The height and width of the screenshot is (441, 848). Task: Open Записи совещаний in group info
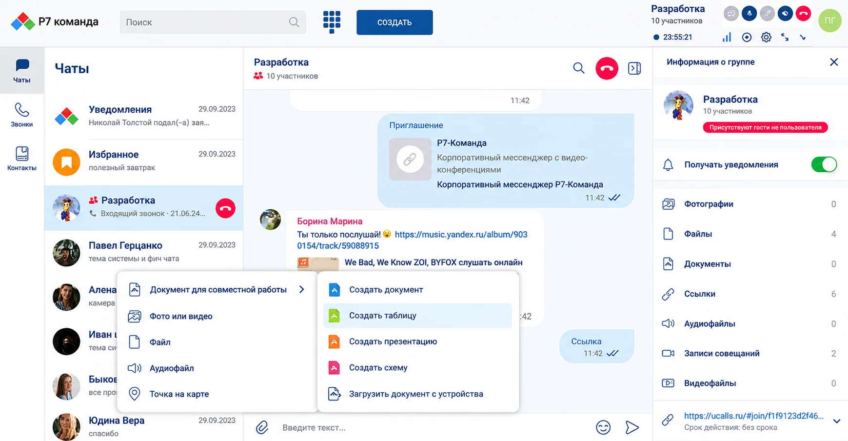tap(750, 354)
